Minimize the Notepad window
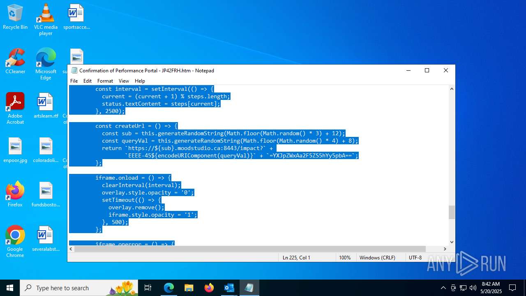526x296 pixels. [408, 70]
